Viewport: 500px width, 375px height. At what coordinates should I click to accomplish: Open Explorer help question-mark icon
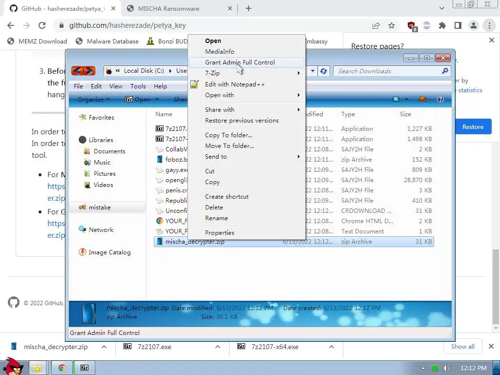[x=440, y=99]
